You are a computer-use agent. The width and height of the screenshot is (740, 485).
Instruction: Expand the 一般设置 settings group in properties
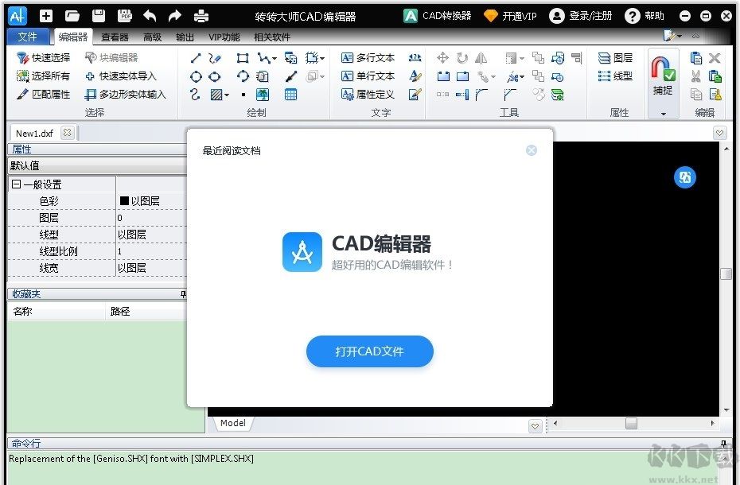pyautogui.click(x=18, y=184)
